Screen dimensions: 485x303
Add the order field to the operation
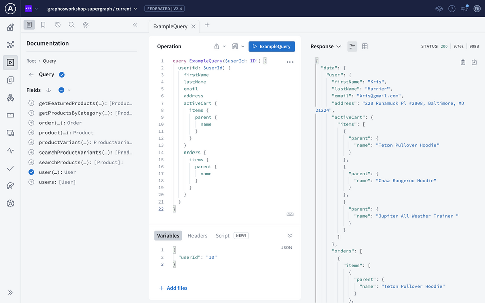pyautogui.click(x=31, y=123)
